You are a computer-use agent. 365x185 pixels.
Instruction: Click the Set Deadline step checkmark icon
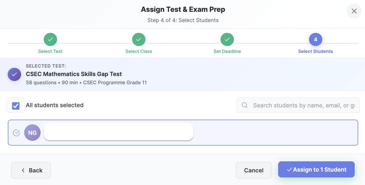click(227, 40)
